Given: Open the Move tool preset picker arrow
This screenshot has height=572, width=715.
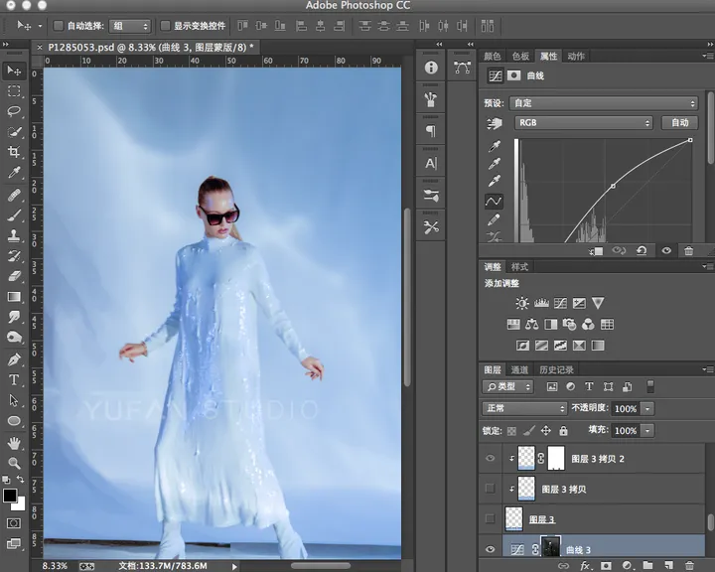Looking at the screenshot, I should pyautogui.click(x=40, y=26).
